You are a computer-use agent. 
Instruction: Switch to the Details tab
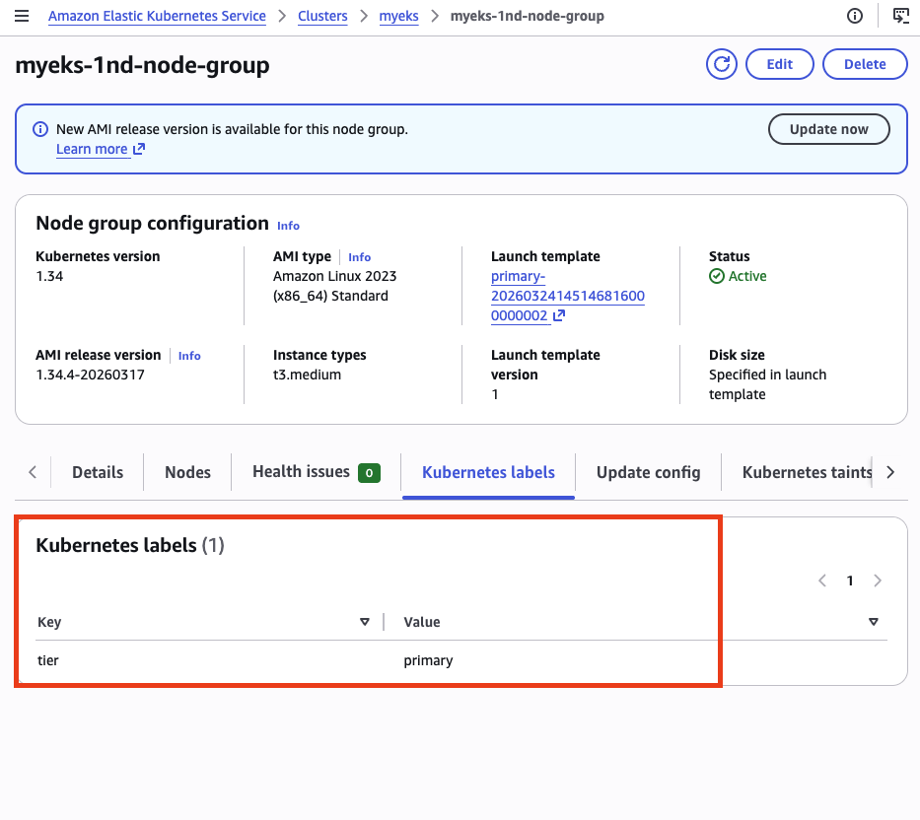point(97,472)
